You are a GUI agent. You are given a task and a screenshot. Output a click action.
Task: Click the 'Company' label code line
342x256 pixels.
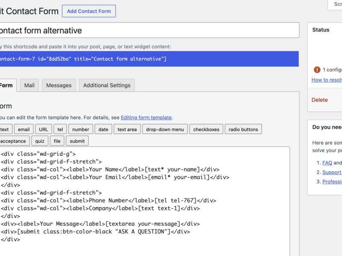pyautogui.click(x=100, y=208)
